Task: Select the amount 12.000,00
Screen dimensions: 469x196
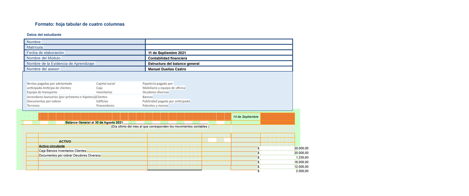Action: tap(301, 167)
